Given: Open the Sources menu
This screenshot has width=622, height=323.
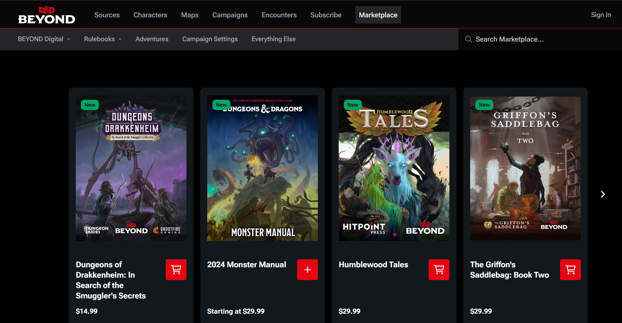Looking at the screenshot, I should coord(107,15).
